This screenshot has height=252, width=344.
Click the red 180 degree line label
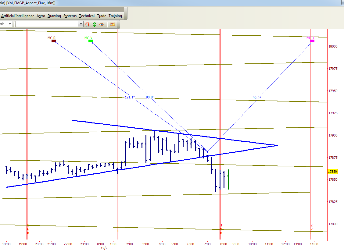coord(221,229)
